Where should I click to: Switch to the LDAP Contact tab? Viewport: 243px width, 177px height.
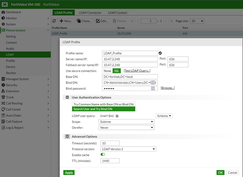click(x=117, y=13)
